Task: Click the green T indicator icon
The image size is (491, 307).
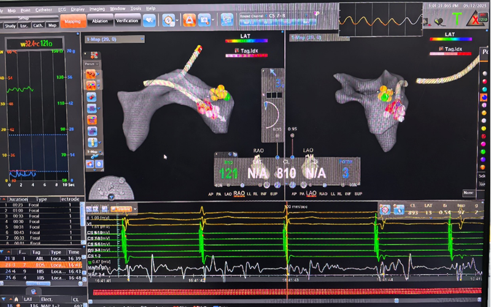Action: 457,20
